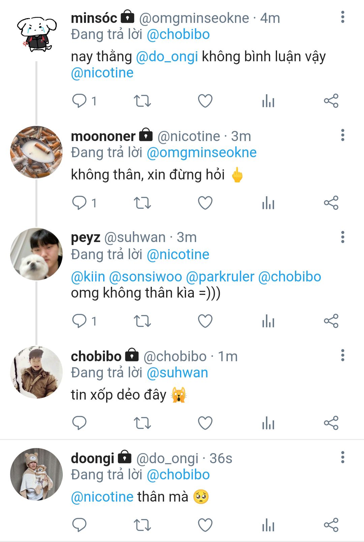Retweet peyz's tweet

pos(142,321)
